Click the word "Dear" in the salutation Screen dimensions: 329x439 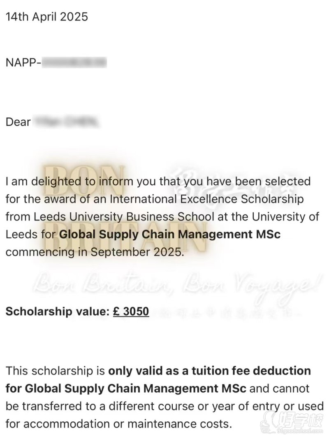pyautogui.click(x=18, y=122)
